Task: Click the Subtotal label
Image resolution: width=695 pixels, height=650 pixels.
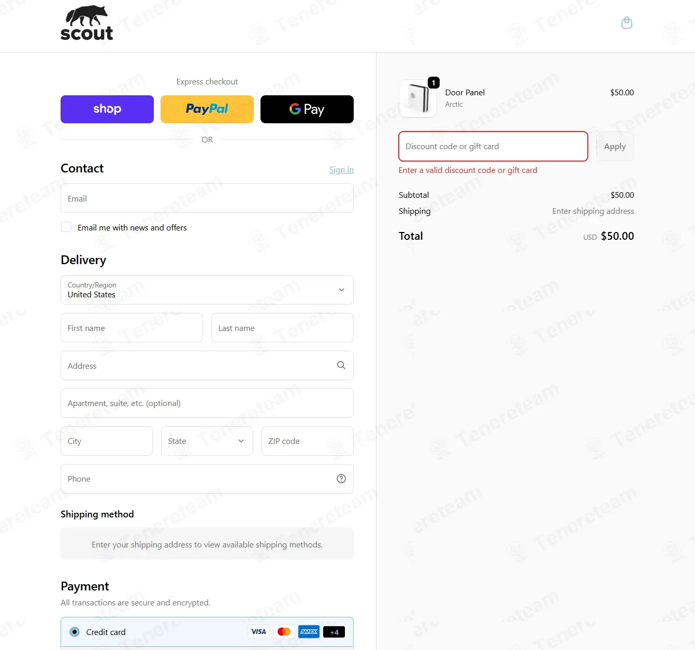Action: pos(414,195)
